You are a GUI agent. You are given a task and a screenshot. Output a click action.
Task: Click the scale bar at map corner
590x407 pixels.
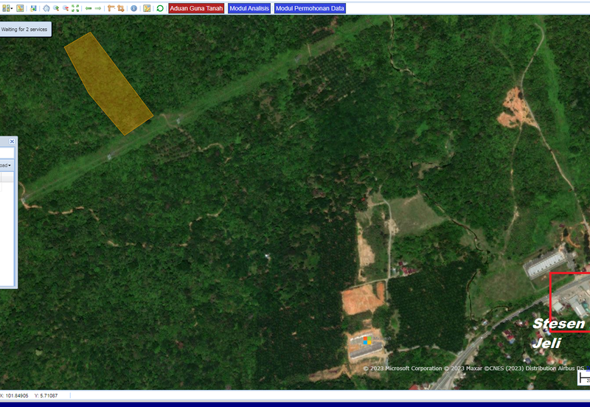[x=584, y=378]
